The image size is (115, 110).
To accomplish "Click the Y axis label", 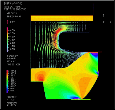I will click(x=110, y=22).
